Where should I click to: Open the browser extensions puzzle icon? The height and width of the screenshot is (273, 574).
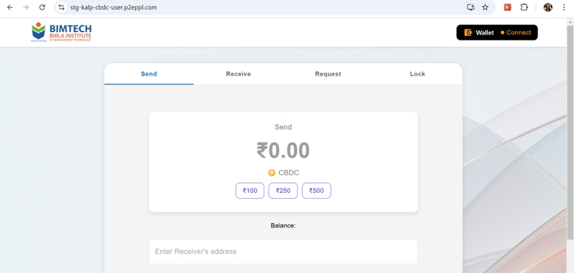coord(524,7)
